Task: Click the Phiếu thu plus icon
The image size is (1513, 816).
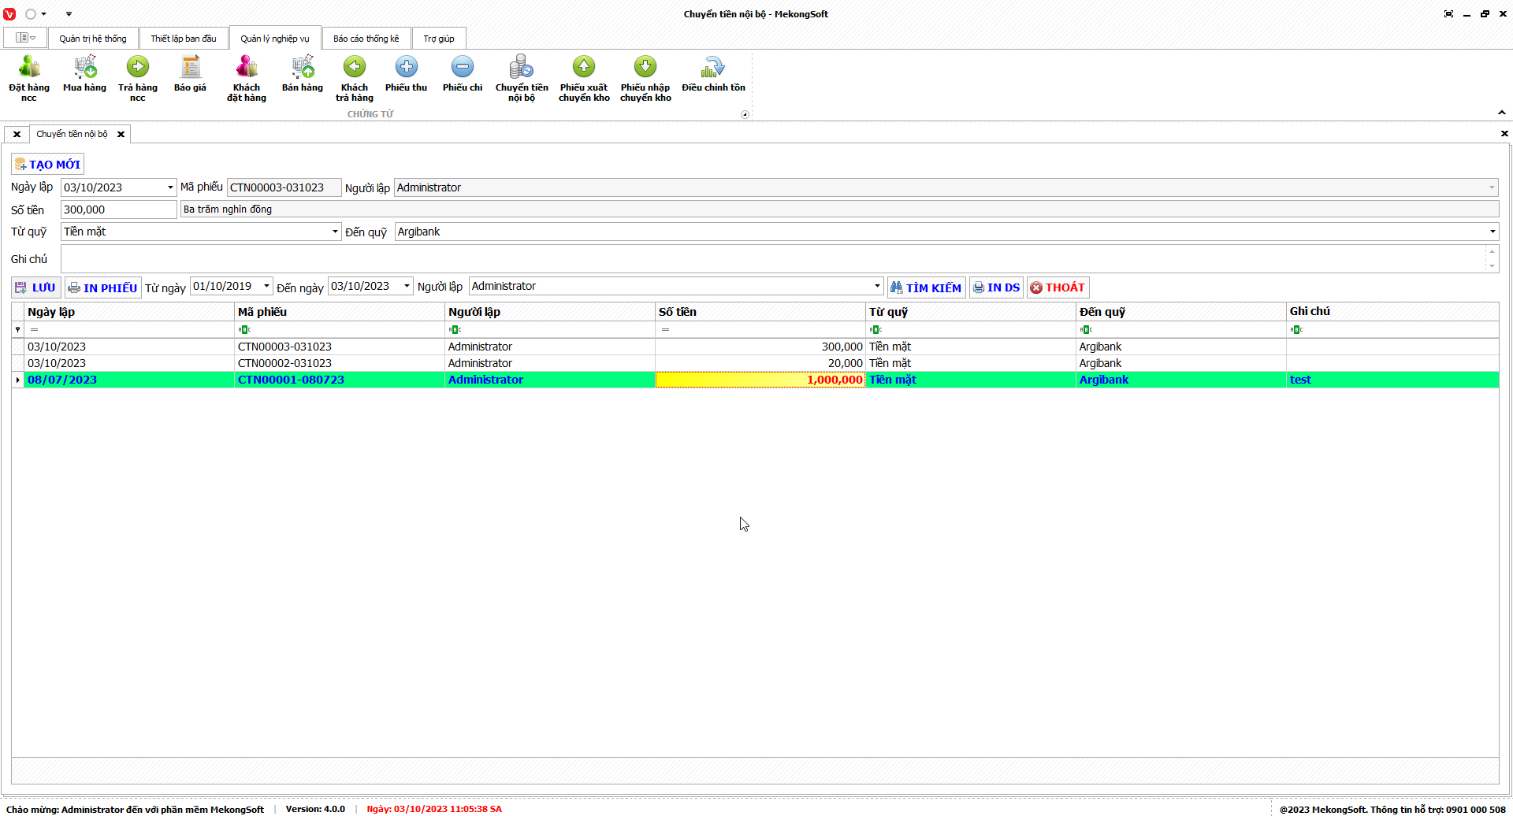Action: 406,68
